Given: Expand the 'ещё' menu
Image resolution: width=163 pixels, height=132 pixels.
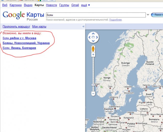Looking at the screenshot, I should click(86, 5).
